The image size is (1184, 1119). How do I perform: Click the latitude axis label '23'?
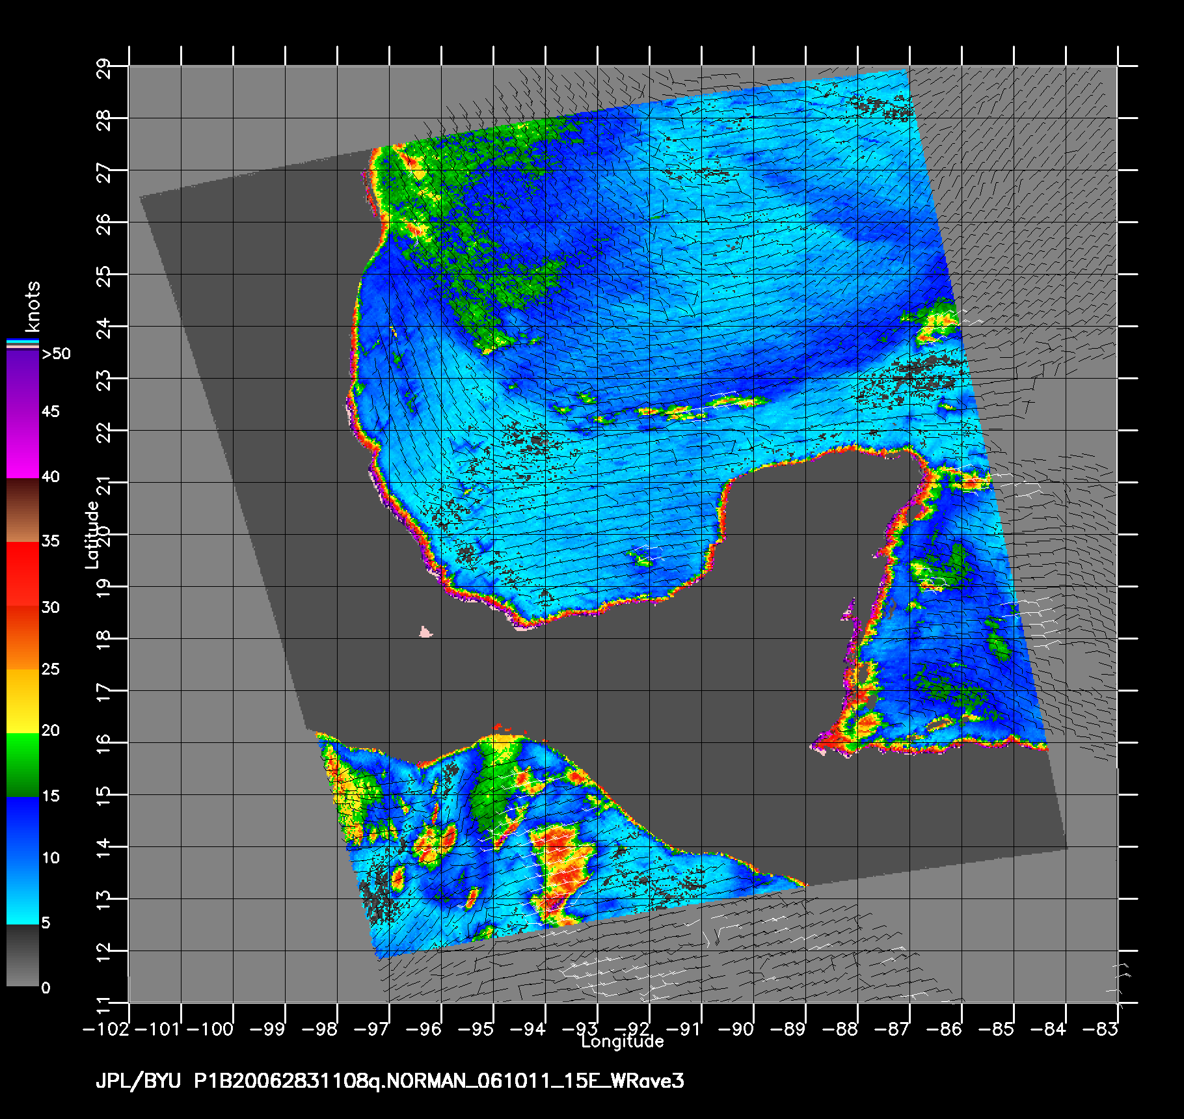tap(105, 379)
